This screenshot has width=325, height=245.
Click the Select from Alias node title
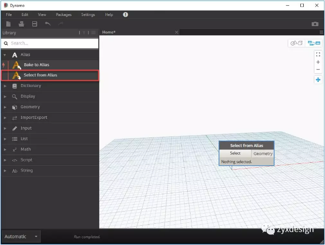point(247,145)
